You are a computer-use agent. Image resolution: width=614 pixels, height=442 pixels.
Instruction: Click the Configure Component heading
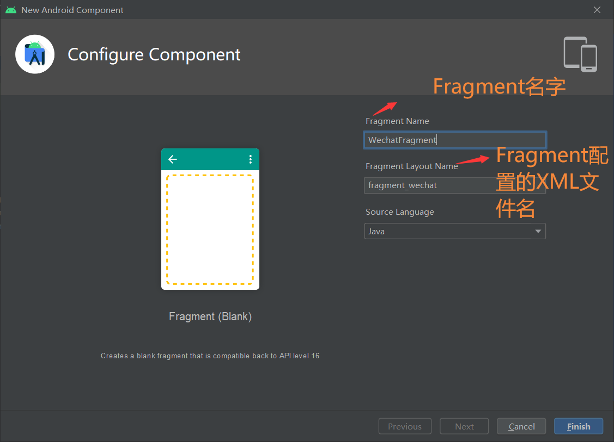coord(154,55)
